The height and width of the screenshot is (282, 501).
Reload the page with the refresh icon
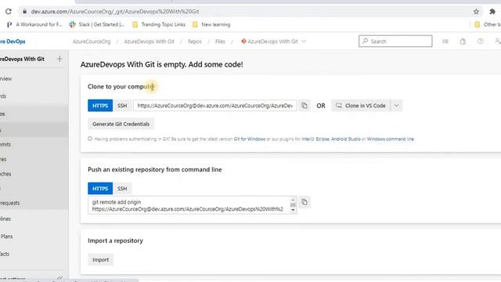click(9, 12)
